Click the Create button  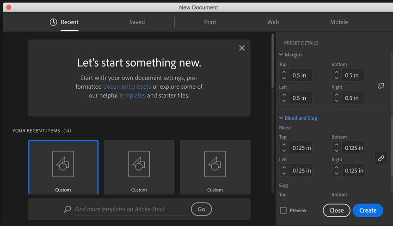tap(368, 210)
